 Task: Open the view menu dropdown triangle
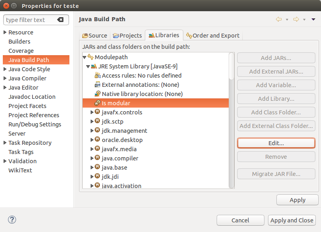coord(313,20)
